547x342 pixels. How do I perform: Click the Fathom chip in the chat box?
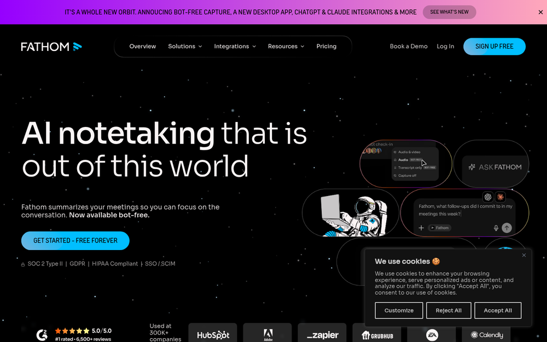click(x=440, y=228)
